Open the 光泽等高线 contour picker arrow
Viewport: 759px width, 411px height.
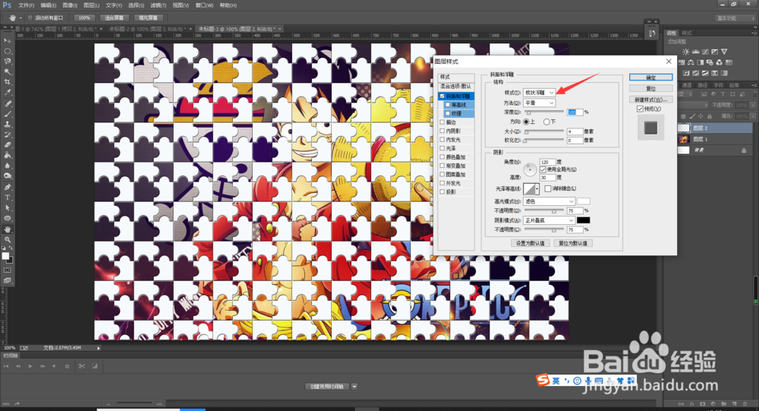point(537,189)
